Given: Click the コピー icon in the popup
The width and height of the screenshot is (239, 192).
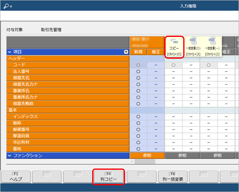Looking at the screenshot, I should pyautogui.click(x=174, y=41).
